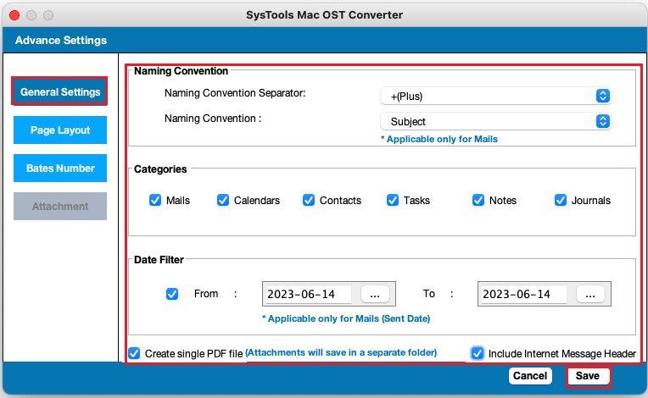The width and height of the screenshot is (648, 398).
Task: Click the Applicable only for Mails (Sent Date) note
Action: (x=346, y=318)
